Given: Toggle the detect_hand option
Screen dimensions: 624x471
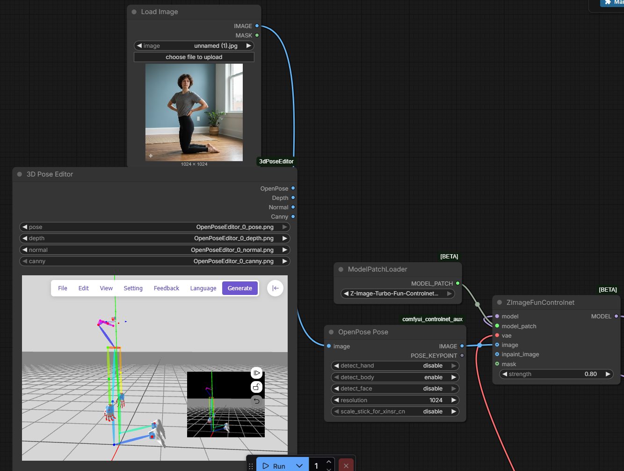Looking at the screenshot, I should coord(395,366).
